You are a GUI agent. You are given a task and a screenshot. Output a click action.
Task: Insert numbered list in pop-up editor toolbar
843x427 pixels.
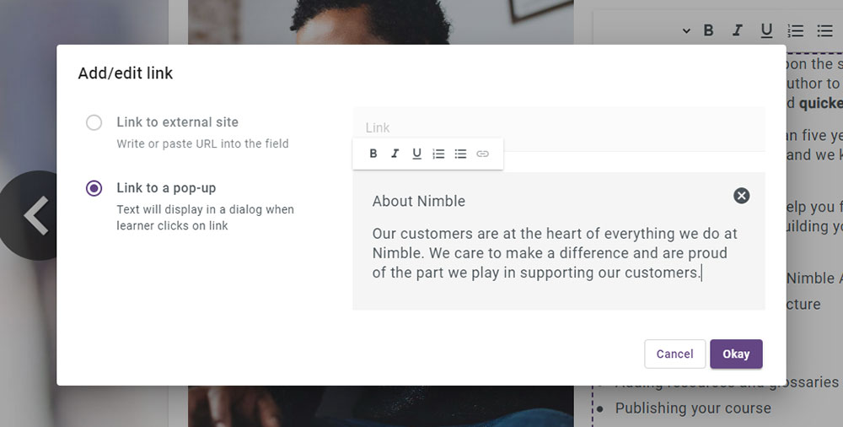click(x=438, y=154)
